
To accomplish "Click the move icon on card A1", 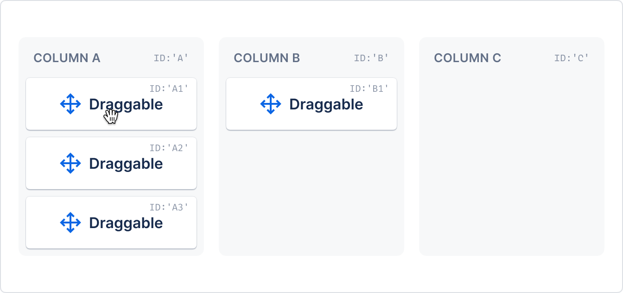I will (x=70, y=104).
